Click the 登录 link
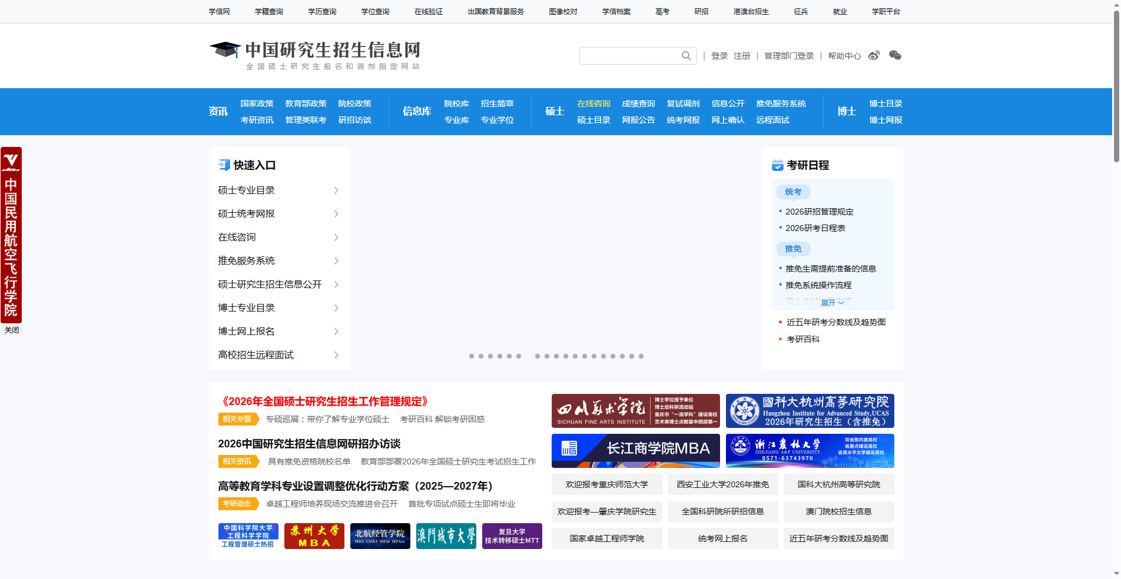 719,56
